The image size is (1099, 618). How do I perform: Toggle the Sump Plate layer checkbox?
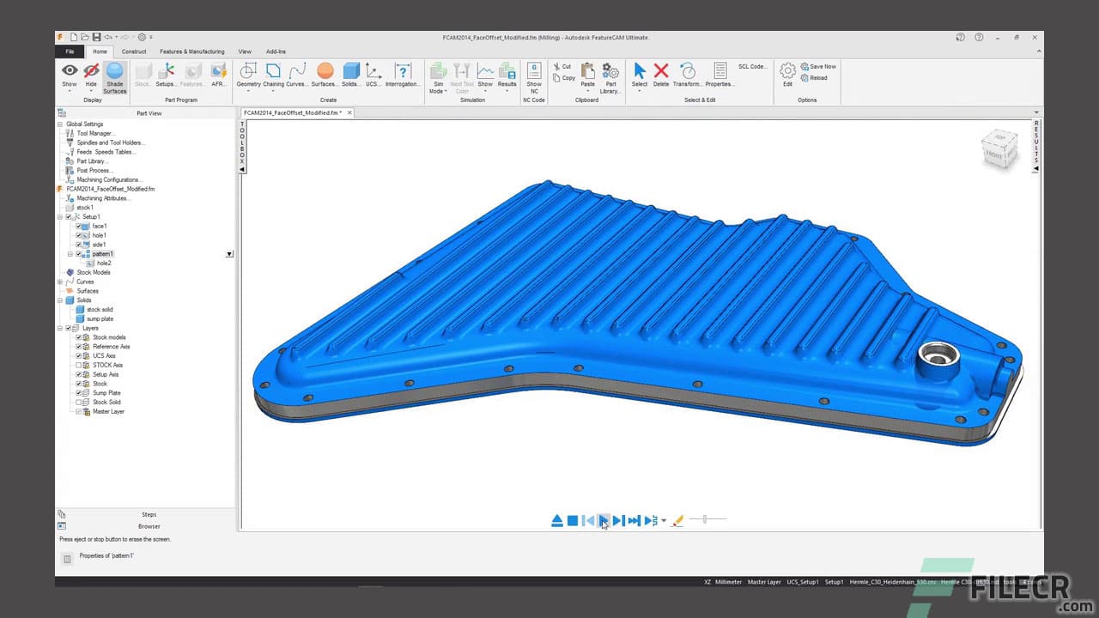point(79,392)
